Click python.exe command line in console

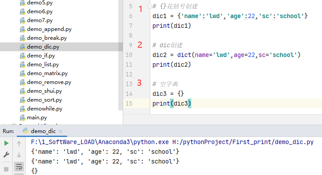(172, 142)
